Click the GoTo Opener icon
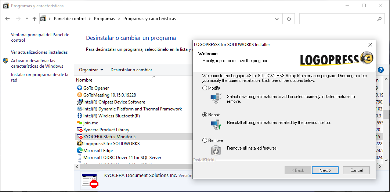Image resolution: width=390 pixels, height=192 pixels. pos(80,88)
